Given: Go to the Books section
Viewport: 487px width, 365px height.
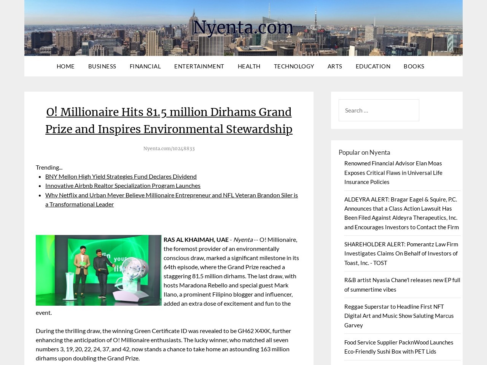Looking at the screenshot, I should 414,66.
